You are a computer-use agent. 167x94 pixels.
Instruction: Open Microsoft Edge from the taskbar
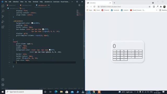pyautogui.click(x=56, y=92)
